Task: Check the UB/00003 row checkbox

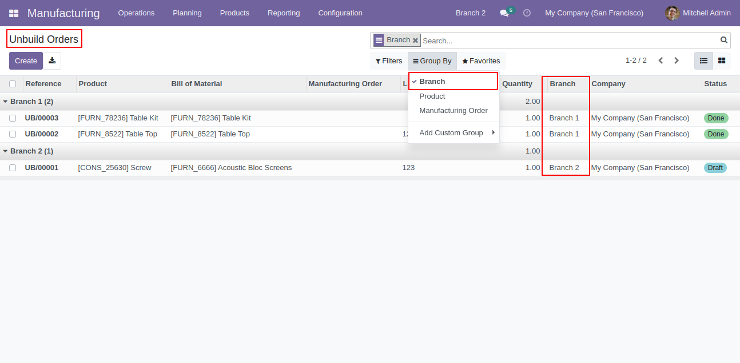Action: pyautogui.click(x=13, y=118)
